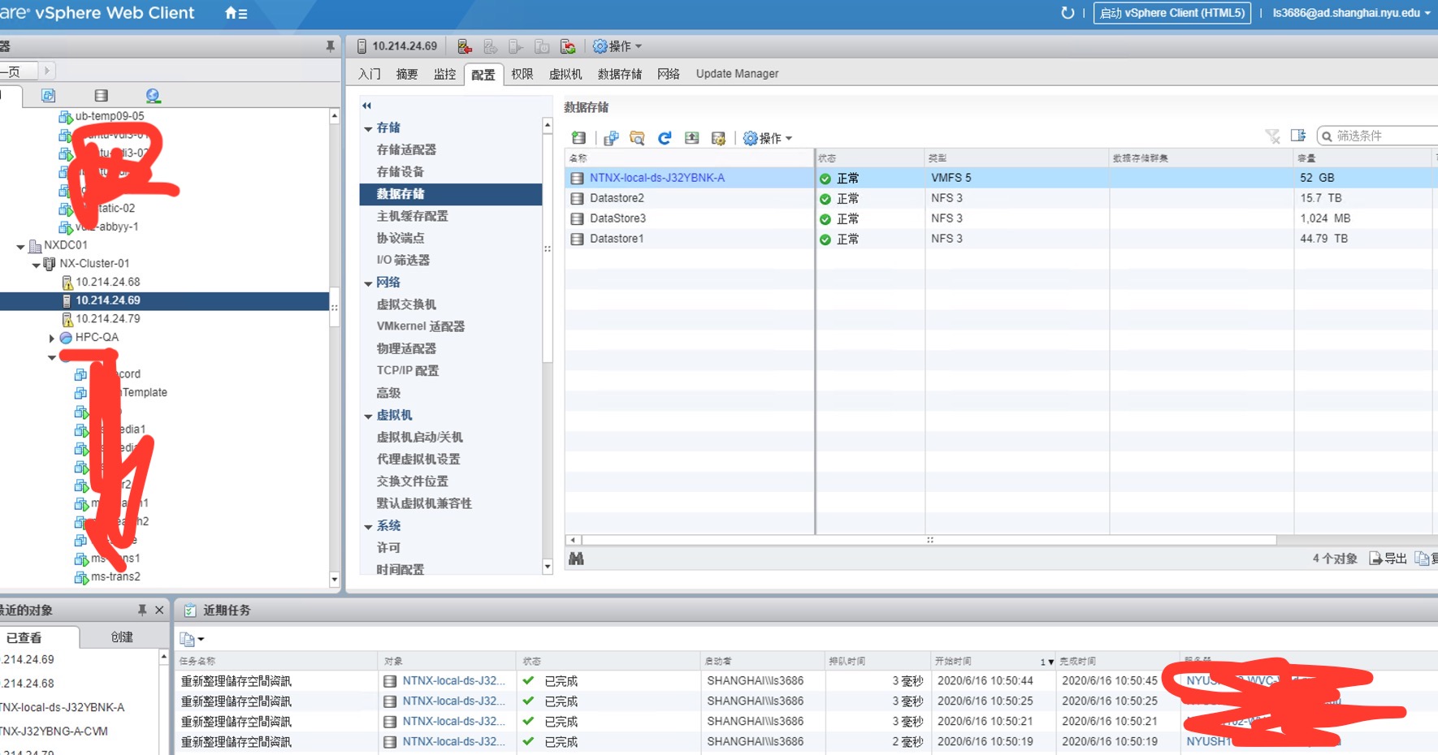Pin the navigator panel
Screen dimensions: 1438x755
coord(330,46)
